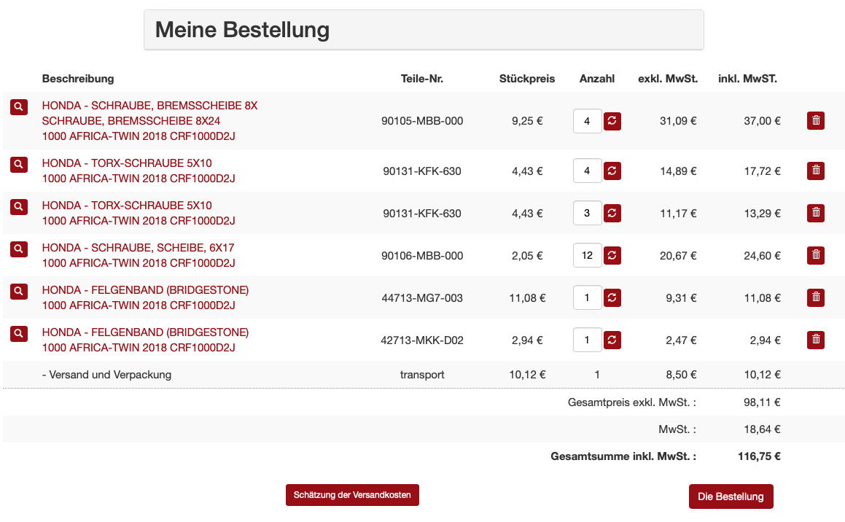The image size is (845, 522).
Task: Open Torx-Schraube 5X10 link with quantity 4
Action: point(127,163)
